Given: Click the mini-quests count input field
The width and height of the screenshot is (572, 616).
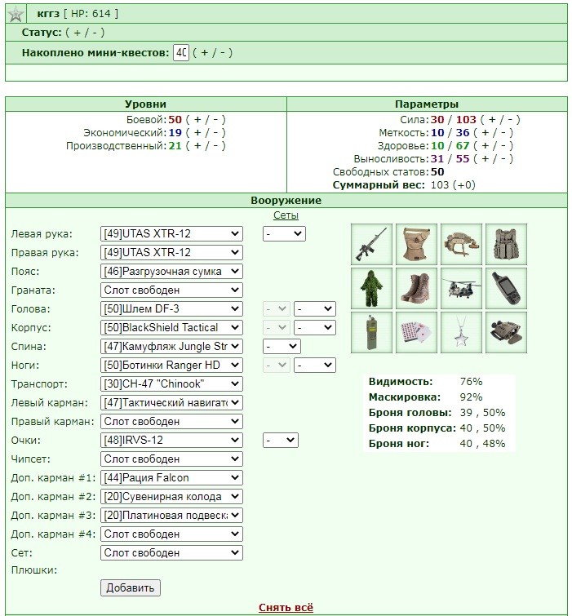Looking at the screenshot, I should (181, 53).
